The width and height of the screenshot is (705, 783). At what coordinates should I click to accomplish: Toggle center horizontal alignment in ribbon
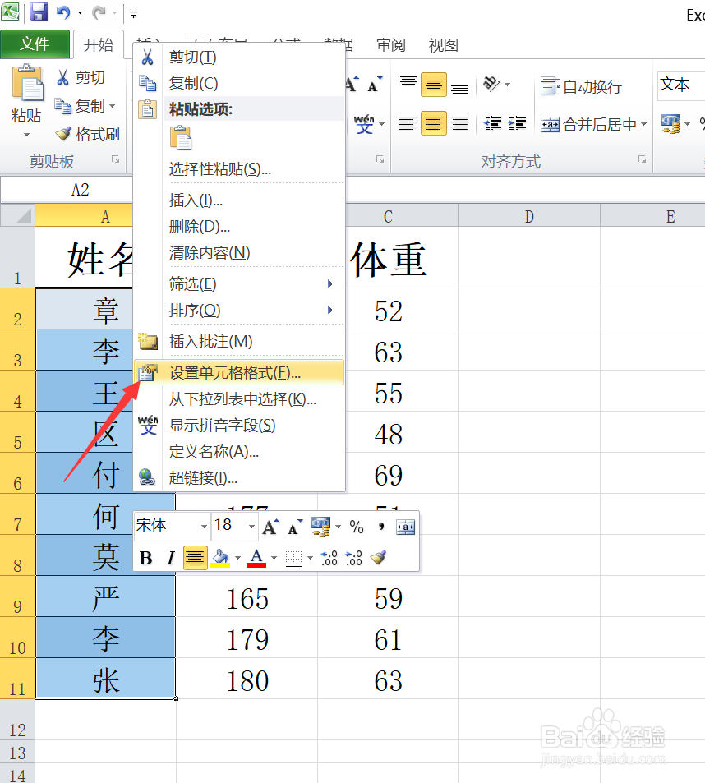coord(433,123)
